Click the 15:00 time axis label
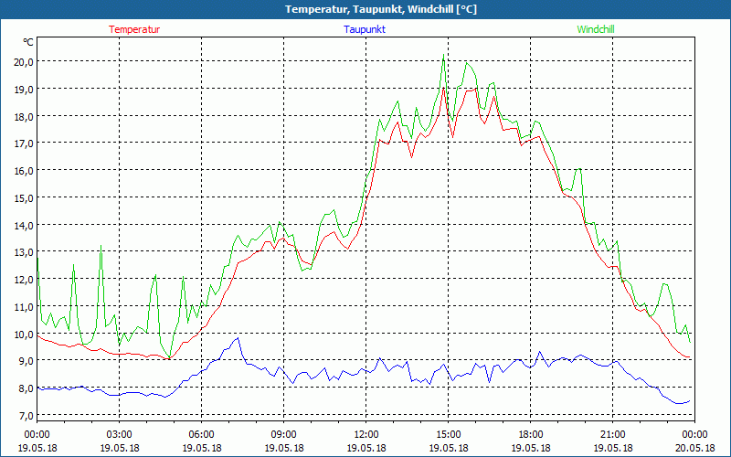 click(x=448, y=435)
